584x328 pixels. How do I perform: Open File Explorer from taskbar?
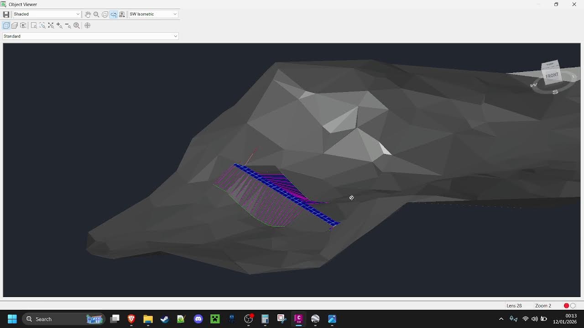(x=148, y=319)
